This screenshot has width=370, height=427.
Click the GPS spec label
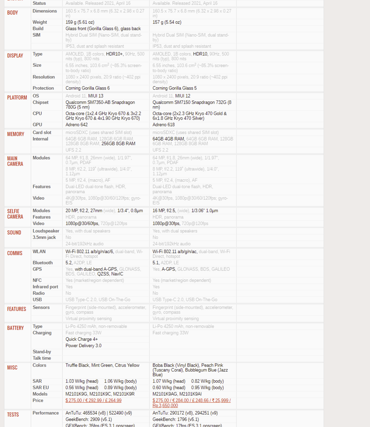tap(37, 269)
